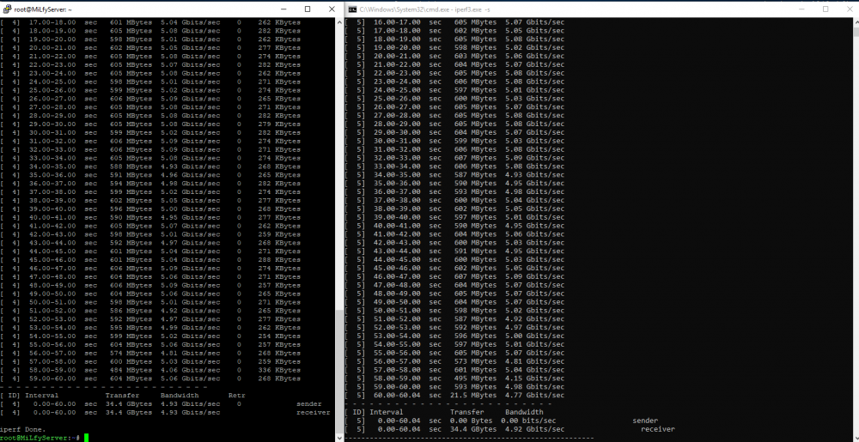Select the '484 MBytes' value in PuTTY

pyautogui.click(x=129, y=371)
